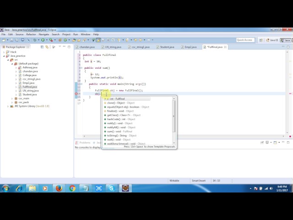Click Pin Console icon in console view
The image size is (293, 220).
[262, 143]
